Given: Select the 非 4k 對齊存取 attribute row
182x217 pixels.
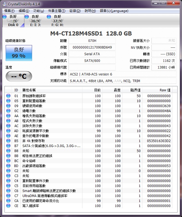Looking at the screenshot, I should click(89, 141).
